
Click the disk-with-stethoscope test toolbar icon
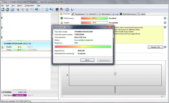18,9
